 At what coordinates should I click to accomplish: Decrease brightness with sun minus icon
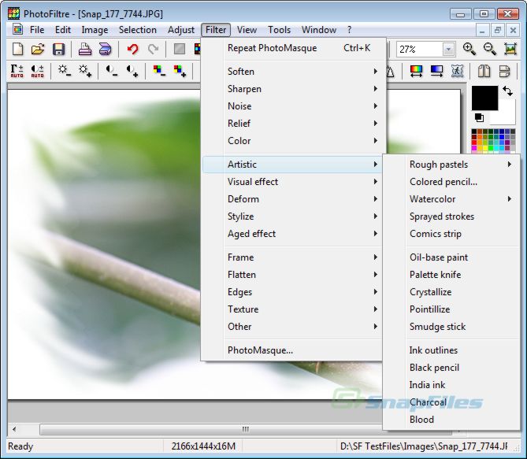[x=64, y=71]
